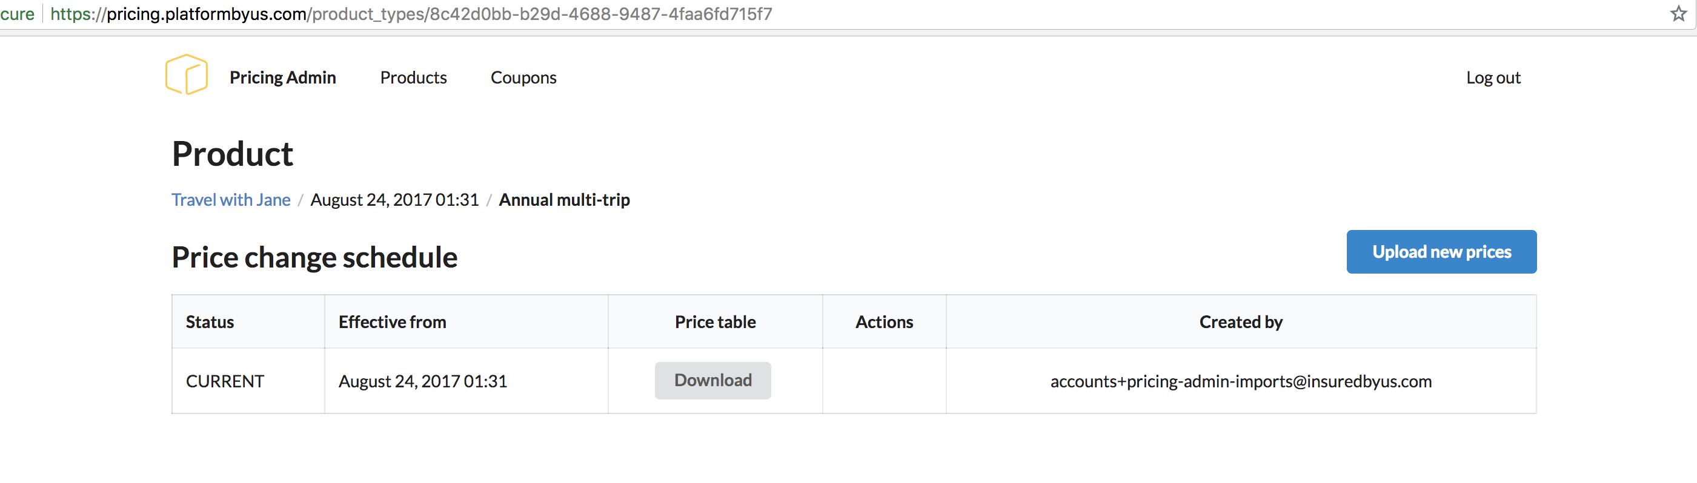Open the Coupons menu item
Image resolution: width=1697 pixels, height=483 pixels.
(x=523, y=77)
